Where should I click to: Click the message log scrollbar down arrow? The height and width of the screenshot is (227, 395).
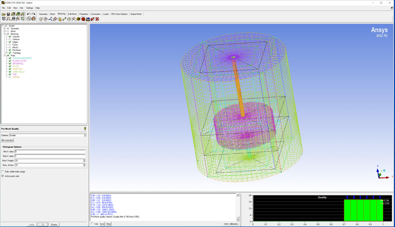[x=238, y=219]
